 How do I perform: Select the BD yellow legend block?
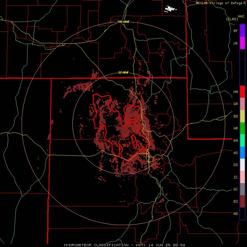pos(242,116)
